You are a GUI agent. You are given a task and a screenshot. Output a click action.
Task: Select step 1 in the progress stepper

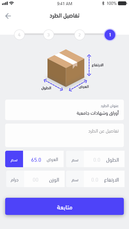tap(110, 35)
